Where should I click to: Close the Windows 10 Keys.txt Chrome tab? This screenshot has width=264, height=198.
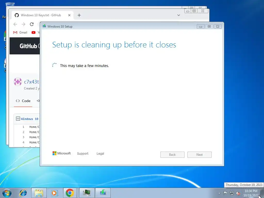[69, 15]
